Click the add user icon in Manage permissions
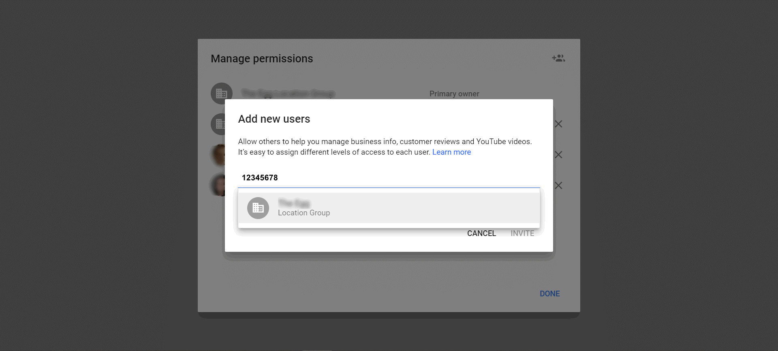The width and height of the screenshot is (778, 351). tap(558, 58)
